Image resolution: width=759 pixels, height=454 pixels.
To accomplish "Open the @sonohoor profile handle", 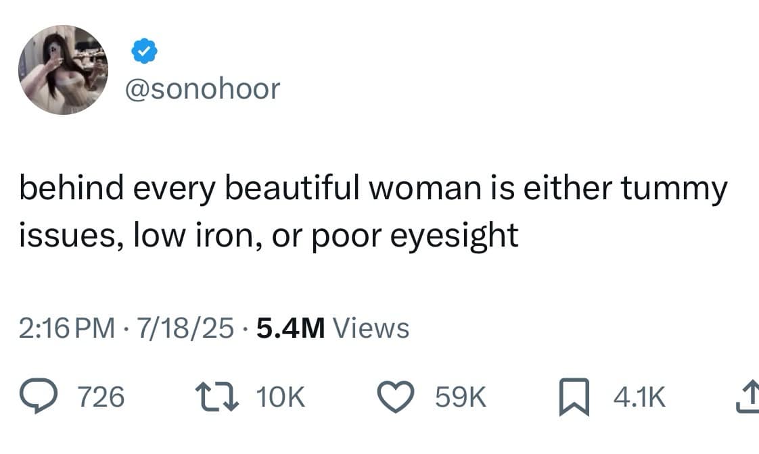I will tap(204, 88).
